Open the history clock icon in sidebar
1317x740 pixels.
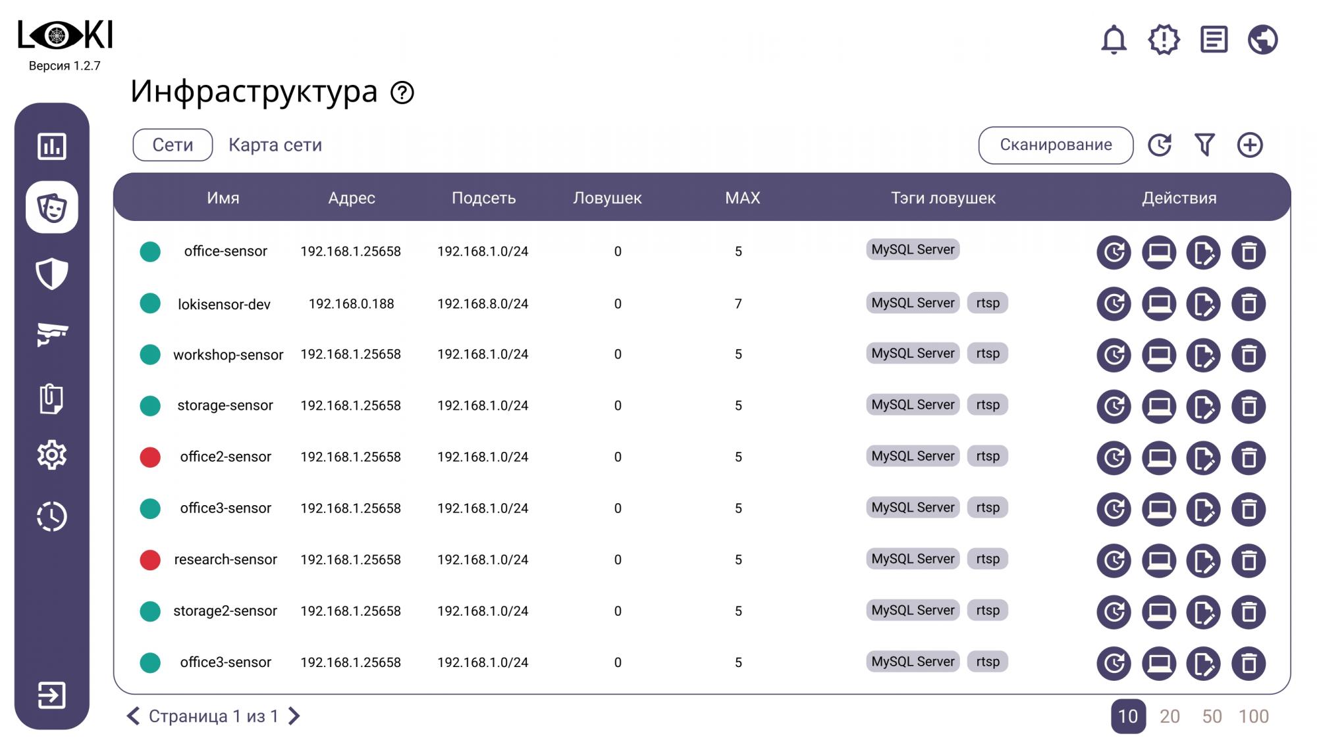[x=52, y=516]
